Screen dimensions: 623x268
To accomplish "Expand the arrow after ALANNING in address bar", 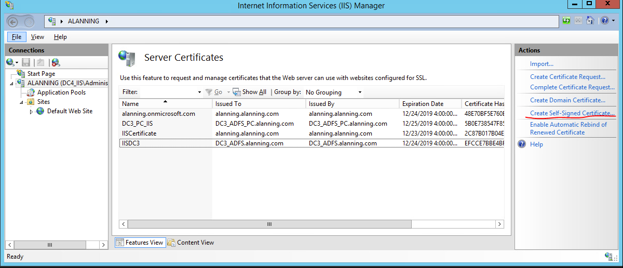I will 107,21.
